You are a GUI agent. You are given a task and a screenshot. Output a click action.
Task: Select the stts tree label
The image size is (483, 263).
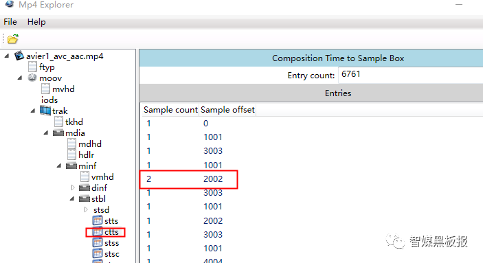click(x=111, y=221)
